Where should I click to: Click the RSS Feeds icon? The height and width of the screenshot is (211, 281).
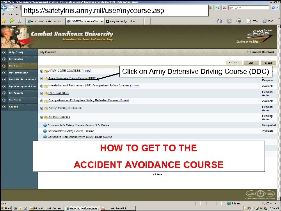(x=229, y=21)
